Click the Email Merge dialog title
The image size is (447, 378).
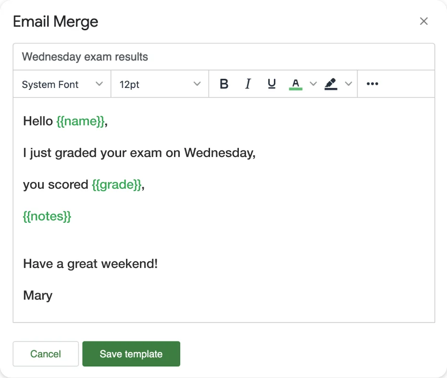tap(55, 22)
